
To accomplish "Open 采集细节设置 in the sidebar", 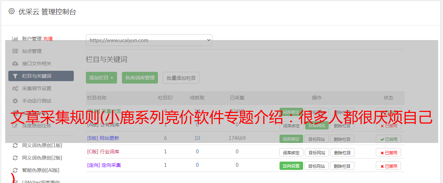I will [x=37, y=88].
